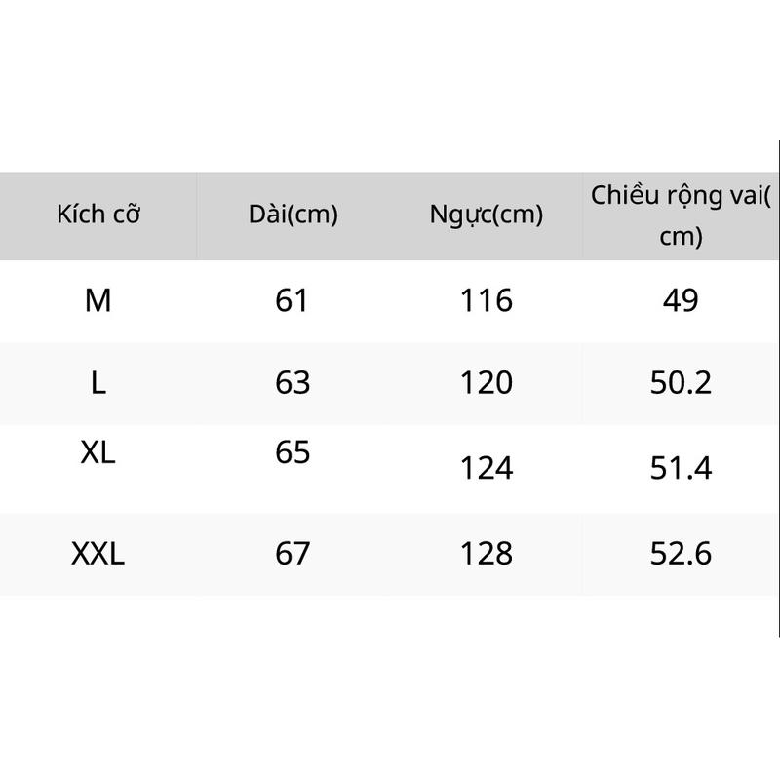Click the size XL row label
Viewport: 780px width, 780px height.
coord(98,452)
